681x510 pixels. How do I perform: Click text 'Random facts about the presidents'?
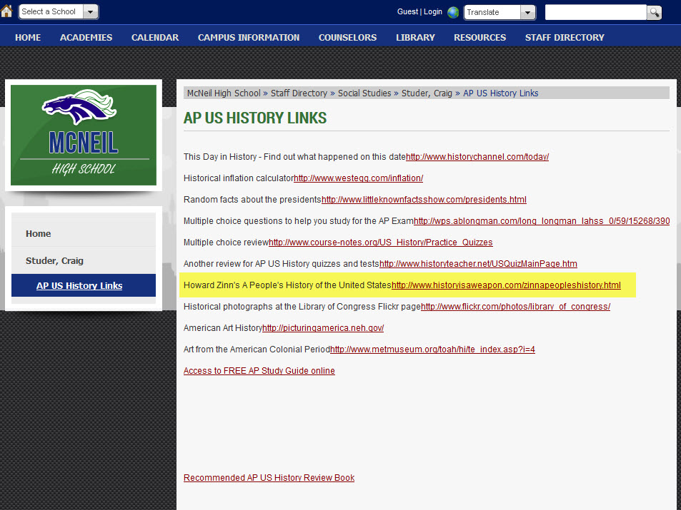[252, 200]
